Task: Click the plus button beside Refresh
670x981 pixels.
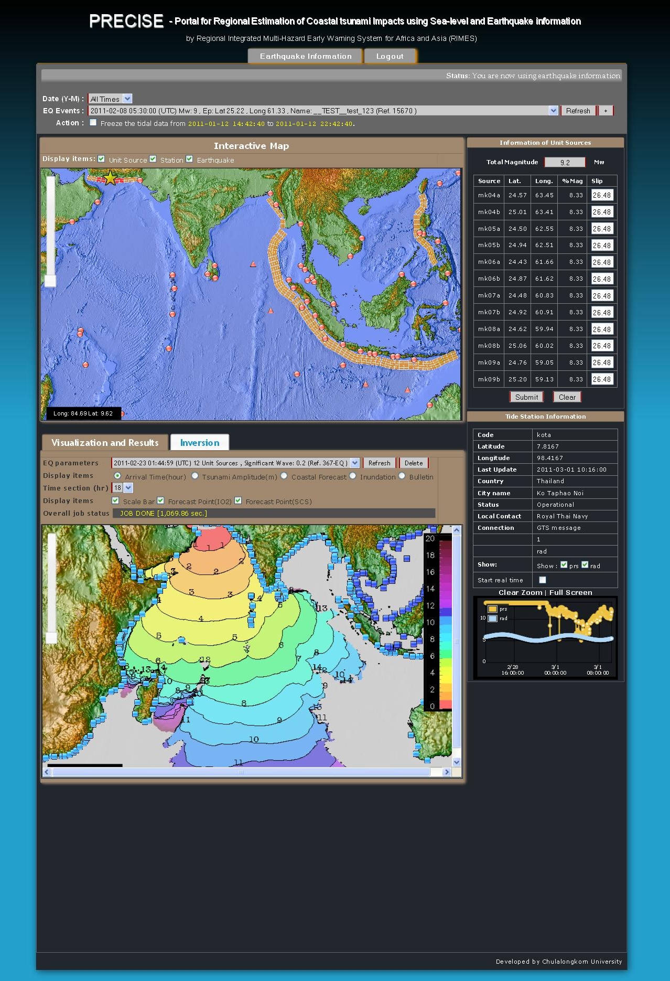Action: coord(606,111)
